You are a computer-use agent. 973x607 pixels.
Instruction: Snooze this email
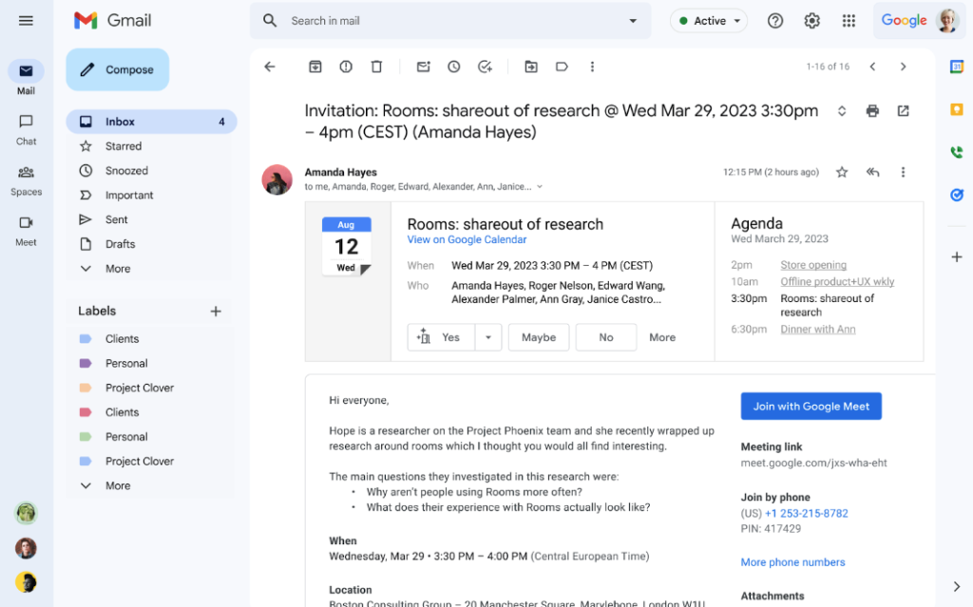pos(453,66)
